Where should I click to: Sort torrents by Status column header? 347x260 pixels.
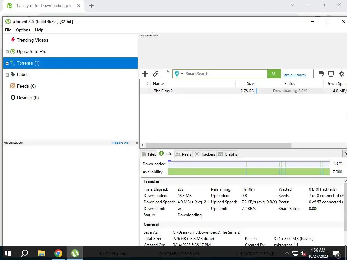click(x=290, y=83)
